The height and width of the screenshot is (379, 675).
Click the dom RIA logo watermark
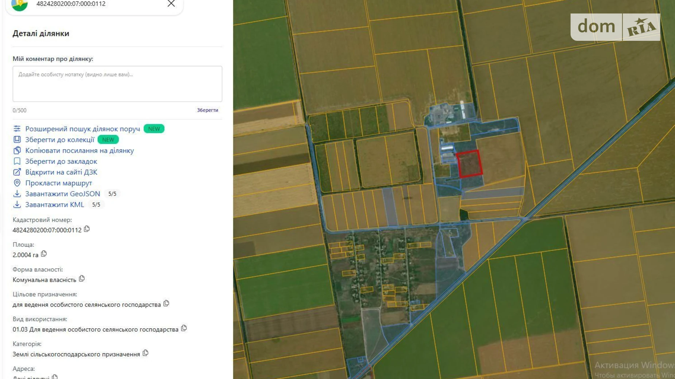pyautogui.click(x=615, y=27)
